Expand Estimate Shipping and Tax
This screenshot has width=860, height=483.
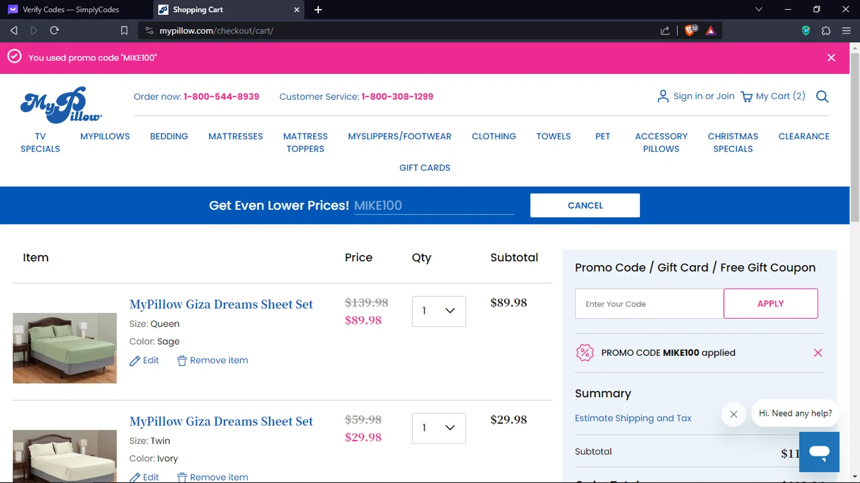tap(633, 418)
